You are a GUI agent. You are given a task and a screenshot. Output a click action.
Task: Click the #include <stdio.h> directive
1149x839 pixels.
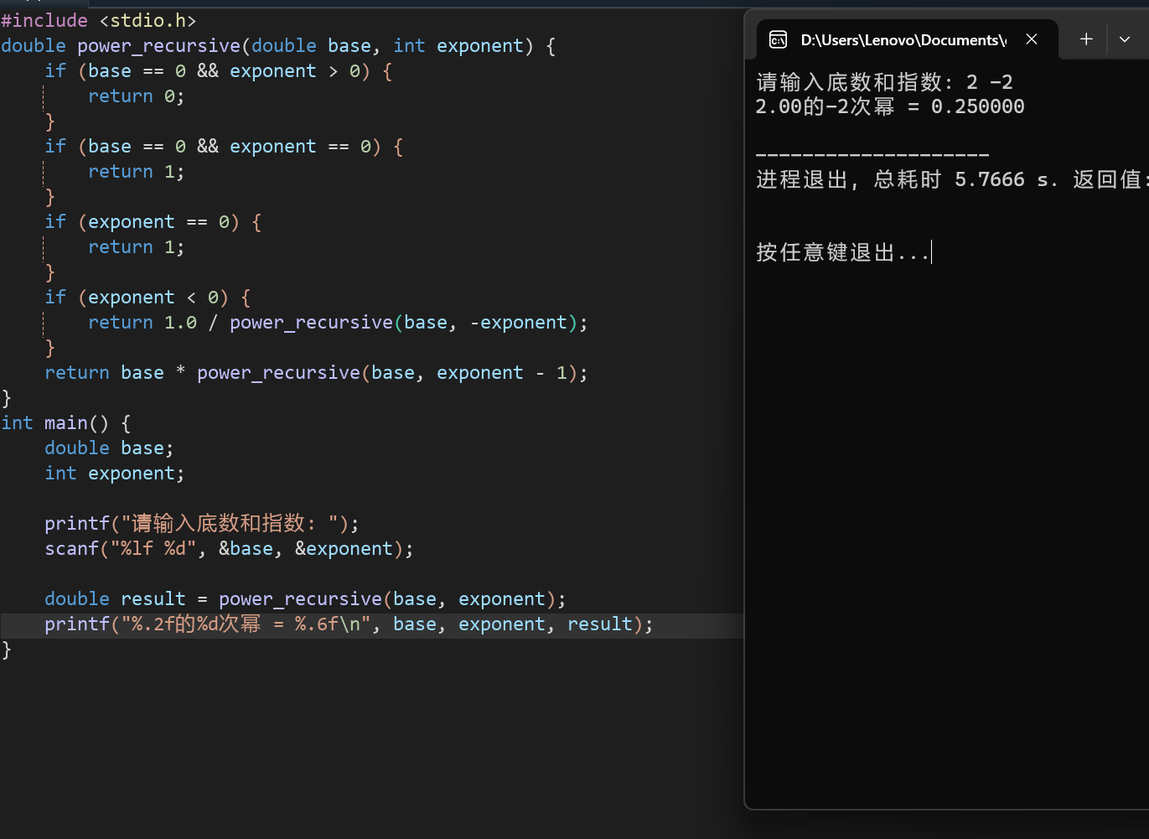(x=99, y=20)
